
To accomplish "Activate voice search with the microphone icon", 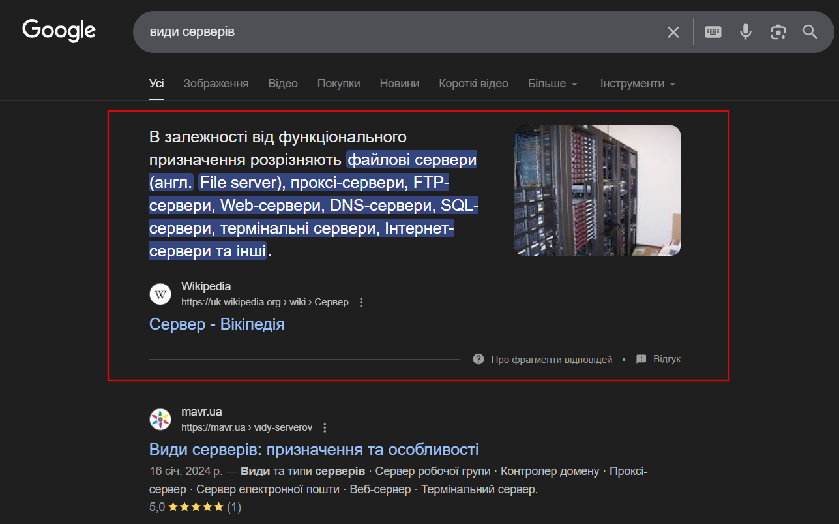I will point(745,31).
